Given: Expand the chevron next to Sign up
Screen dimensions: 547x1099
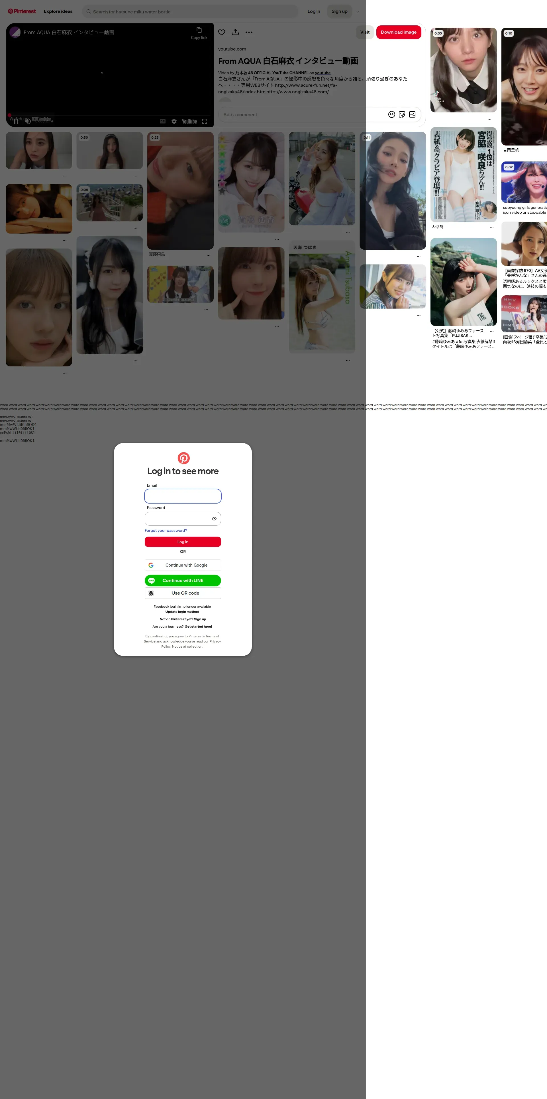Looking at the screenshot, I should point(358,12).
